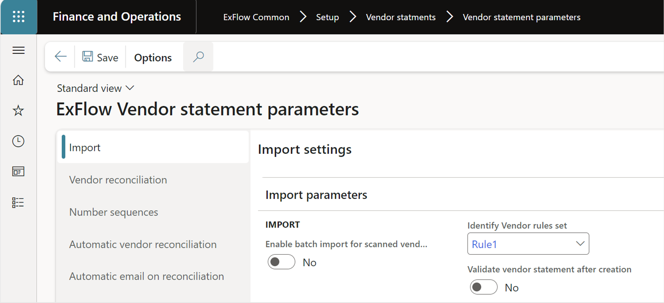Open Modules list icon in sidebar
The image size is (664, 303).
pos(18,203)
